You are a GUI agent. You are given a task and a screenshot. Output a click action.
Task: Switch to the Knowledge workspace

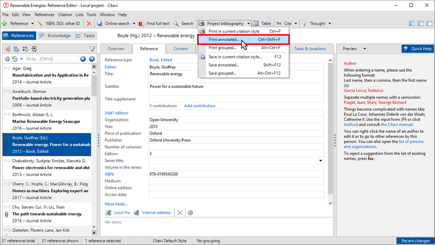click(x=55, y=36)
